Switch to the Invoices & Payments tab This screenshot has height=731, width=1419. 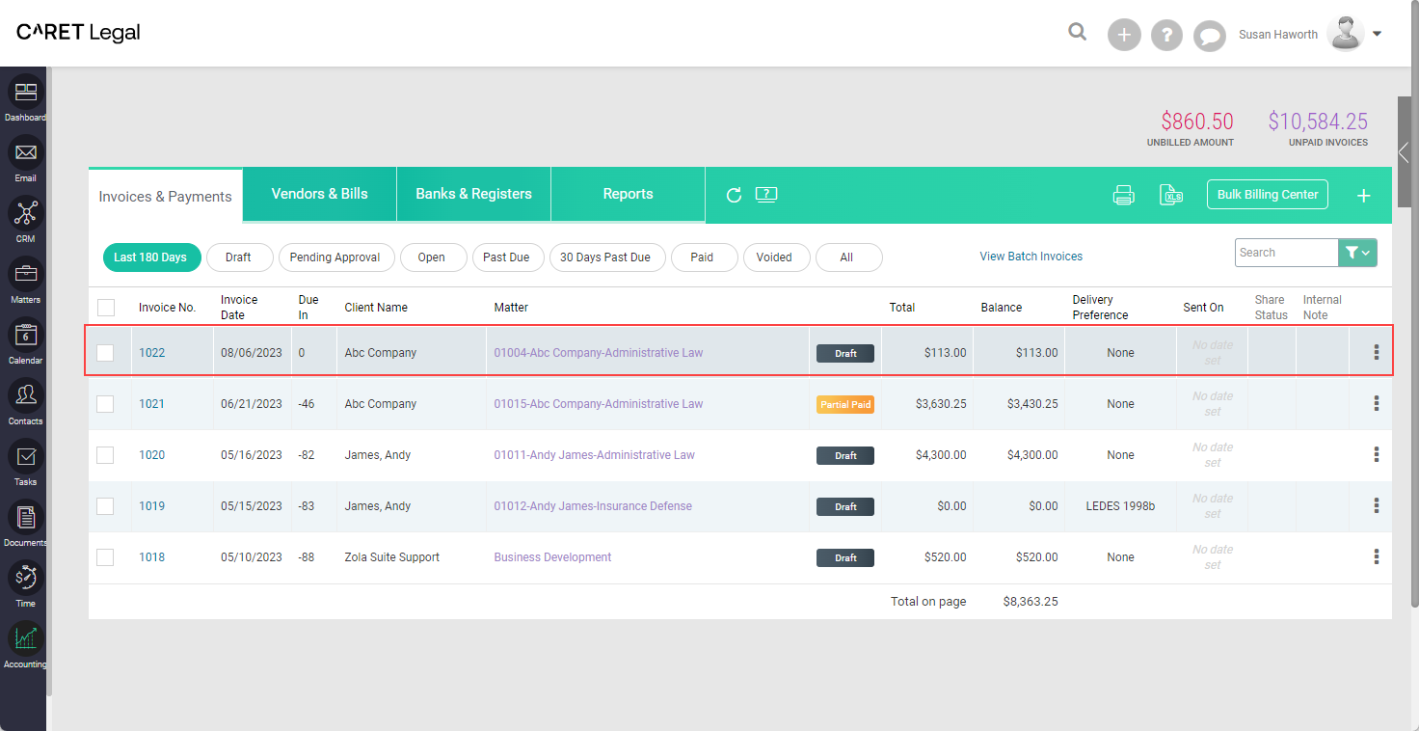point(165,197)
